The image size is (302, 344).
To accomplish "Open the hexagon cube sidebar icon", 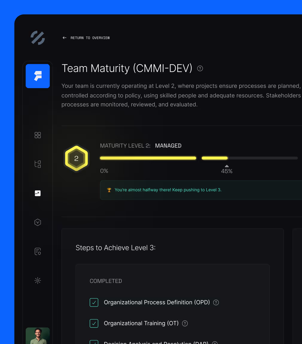I will [x=38, y=222].
